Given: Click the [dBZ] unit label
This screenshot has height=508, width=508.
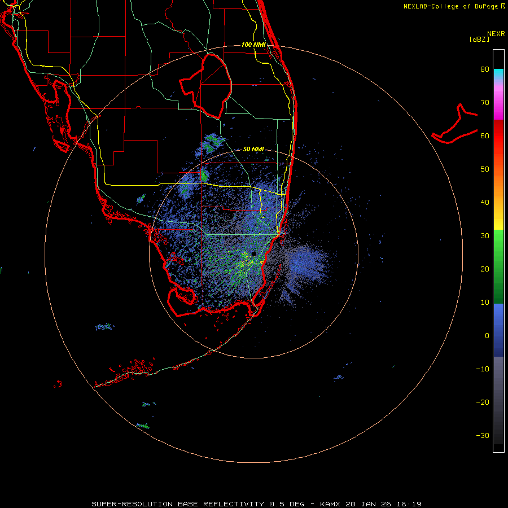Looking at the screenshot, I should (479, 39).
